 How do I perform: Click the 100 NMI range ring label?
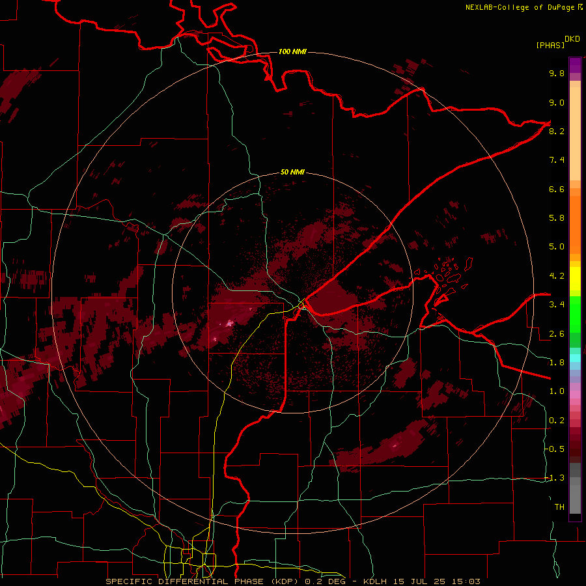pos(292,51)
